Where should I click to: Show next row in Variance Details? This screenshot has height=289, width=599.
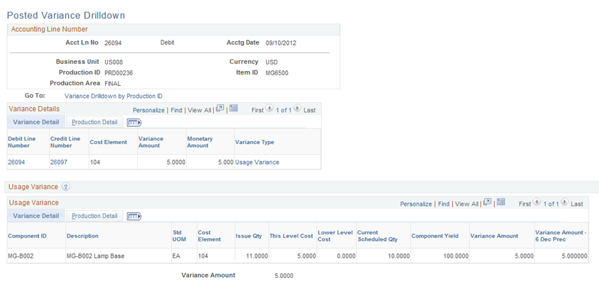[298, 109]
